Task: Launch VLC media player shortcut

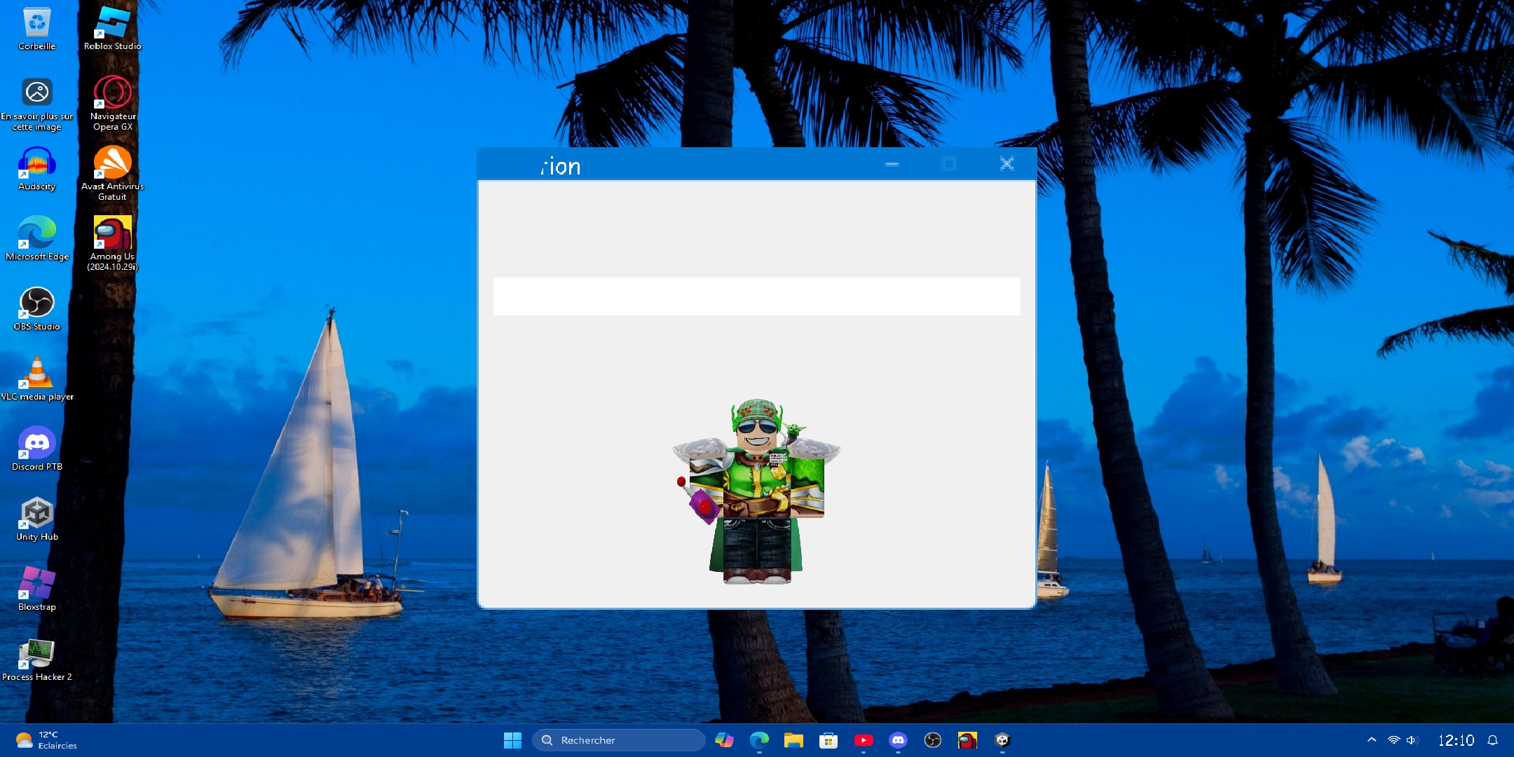Action: tap(36, 379)
